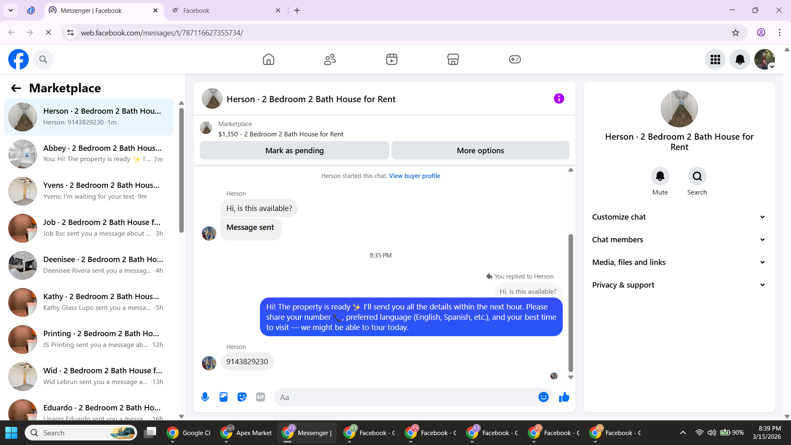This screenshot has height=445, width=791.
Task: Choose a GIF
Action: (x=260, y=397)
